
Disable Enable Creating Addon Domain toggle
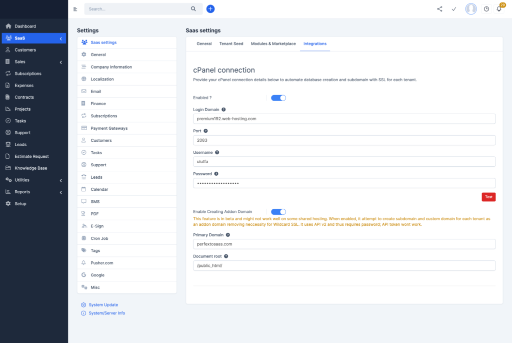pyautogui.click(x=278, y=212)
